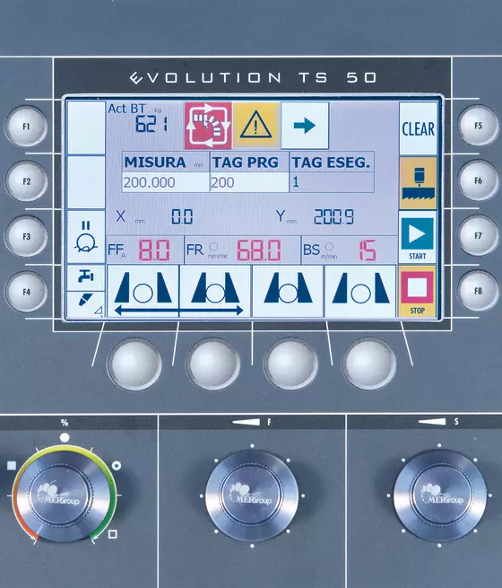Tap the CLEAR button on screen
Viewport: 502px width, 588px height.
(x=418, y=128)
